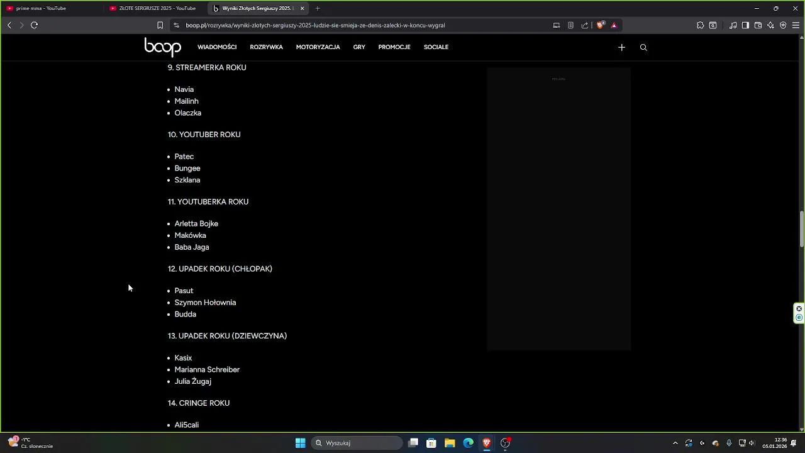The height and width of the screenshot is (453, 805).
Task: Click the Brave VPN shield icon
Action: (783, 25)
